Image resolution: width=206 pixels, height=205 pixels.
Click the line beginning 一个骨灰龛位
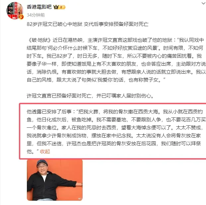[115, 128]
